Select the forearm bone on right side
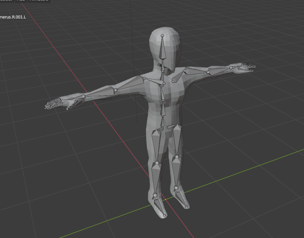 (x=220, y=70)
